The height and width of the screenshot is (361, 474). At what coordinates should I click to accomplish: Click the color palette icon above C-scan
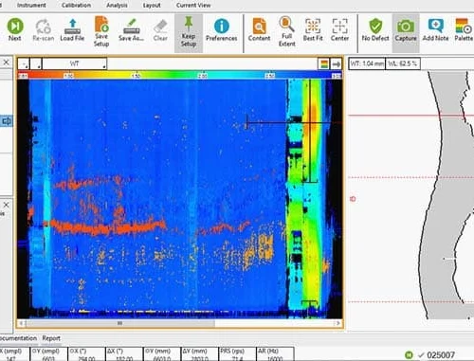[324, 64]
